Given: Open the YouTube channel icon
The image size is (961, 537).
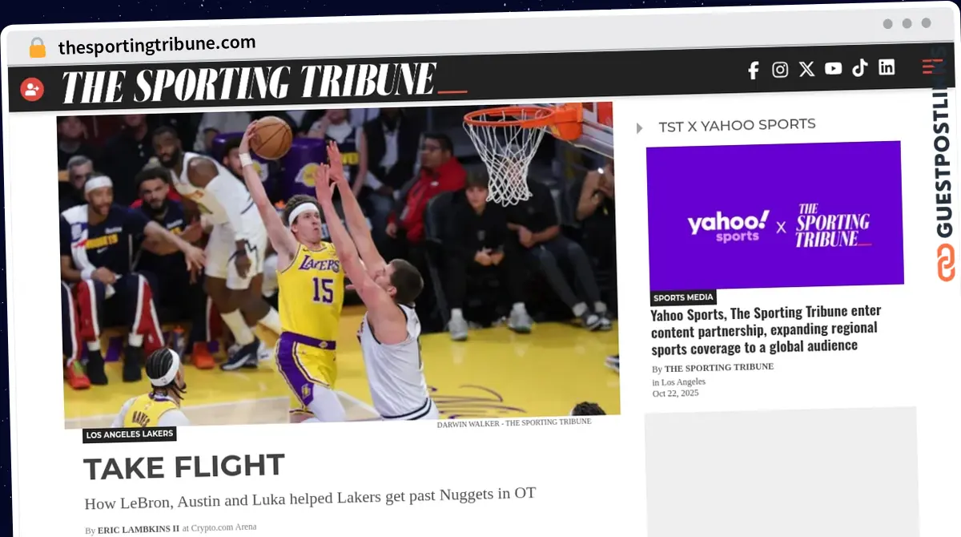Looking at the screenshot, I should coord(833,69).
